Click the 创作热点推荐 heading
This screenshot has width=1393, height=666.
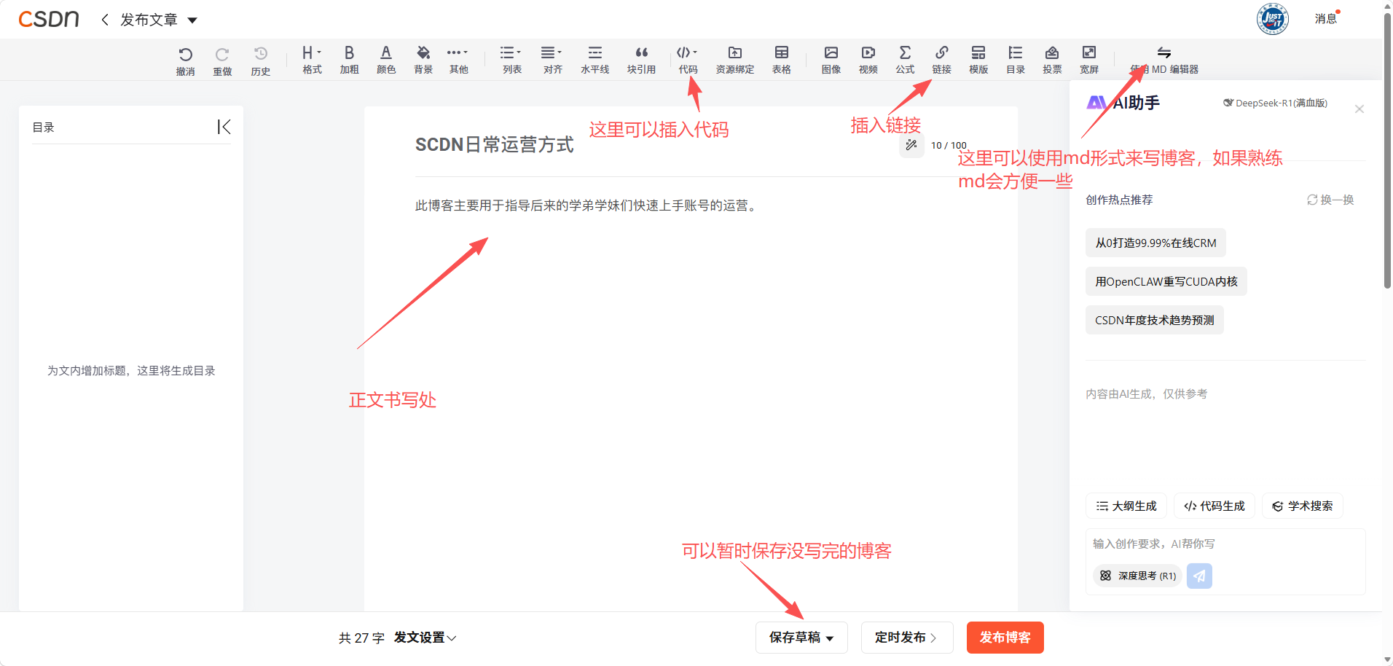pyautogui.click(x=1119, y=200)
